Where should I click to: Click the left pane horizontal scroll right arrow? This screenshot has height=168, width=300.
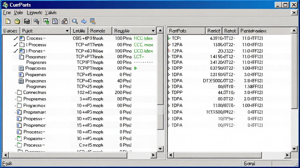click(153, 155)
